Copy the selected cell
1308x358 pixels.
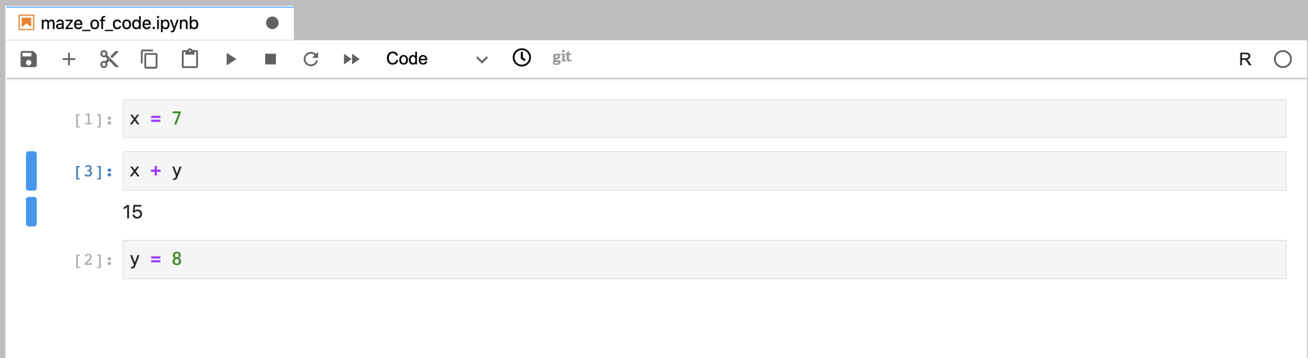(149, 59)
